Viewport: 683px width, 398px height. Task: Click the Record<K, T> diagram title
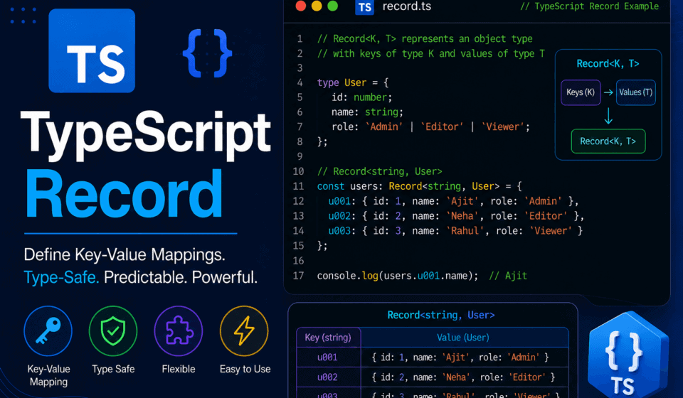click(608, 64)
